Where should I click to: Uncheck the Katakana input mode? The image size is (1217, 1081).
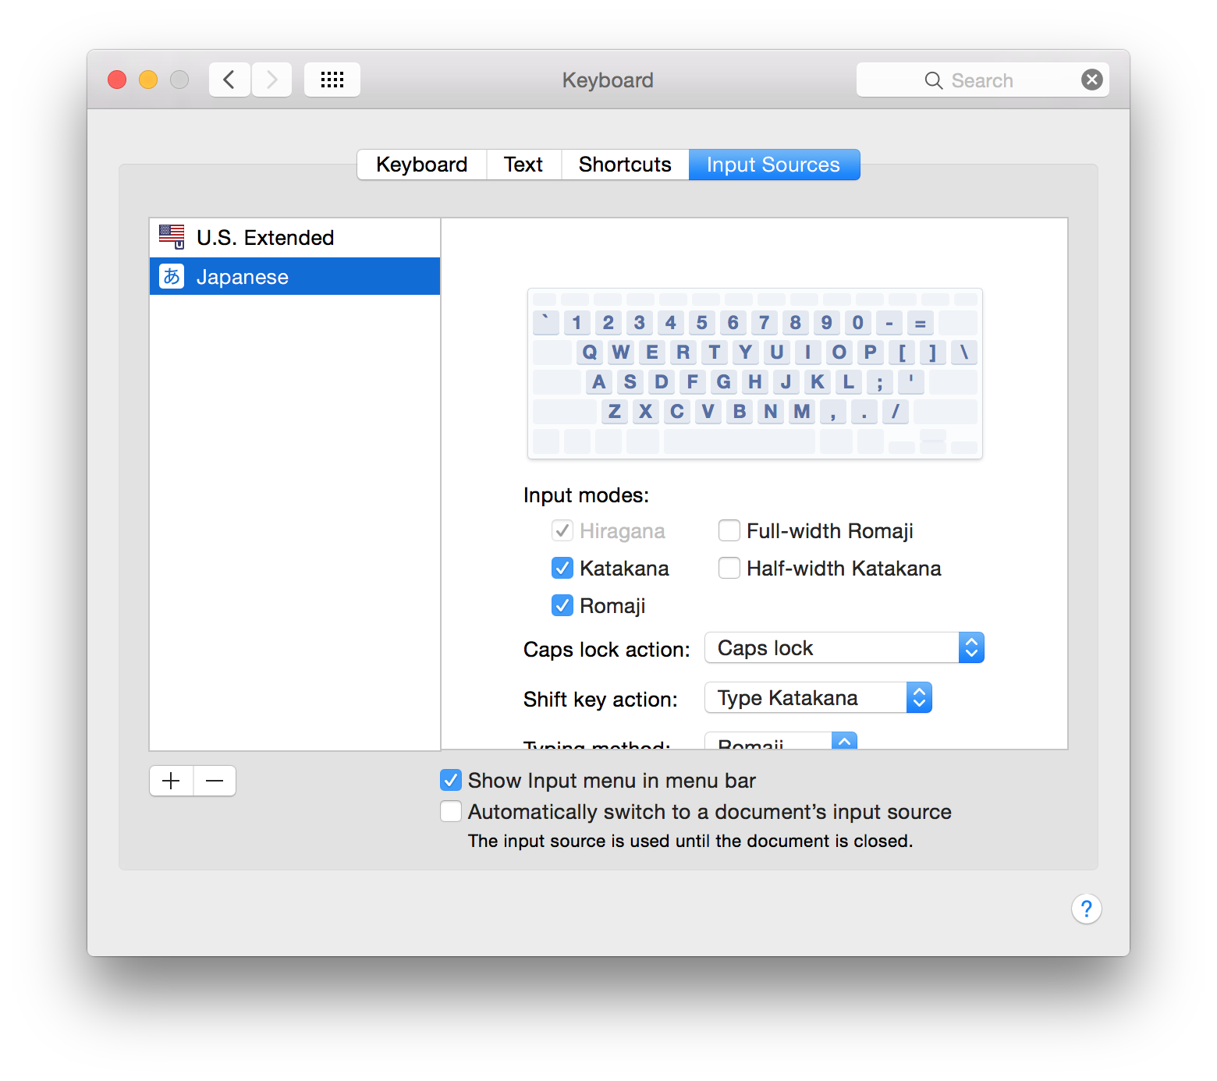coord(562,568)
